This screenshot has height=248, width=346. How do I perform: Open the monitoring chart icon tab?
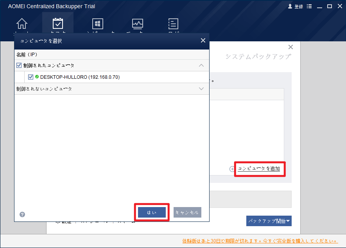pyautogui.click(x=138, y=24)
